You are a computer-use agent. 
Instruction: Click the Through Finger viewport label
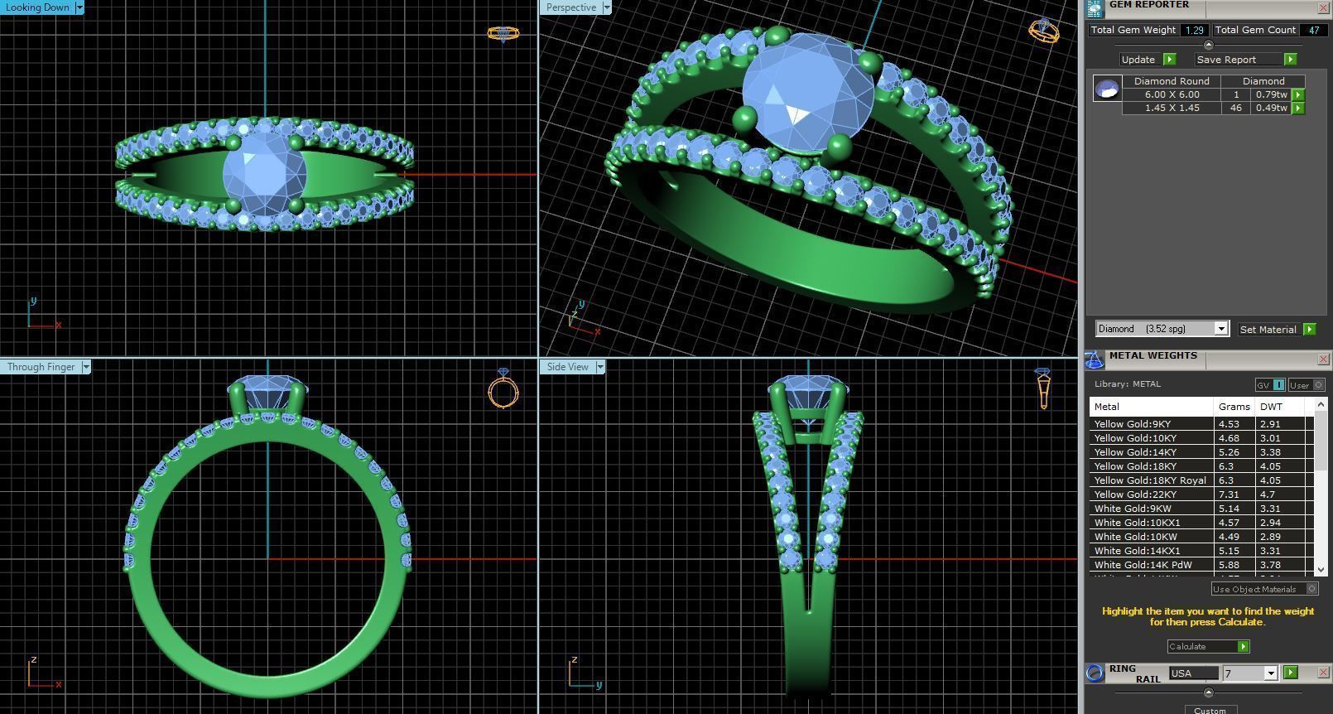pos(41,367)
